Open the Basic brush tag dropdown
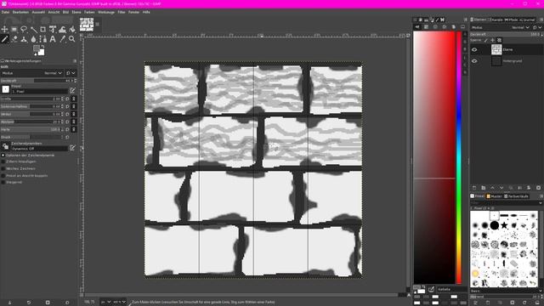The image size is (544, 306). [506, 291]
